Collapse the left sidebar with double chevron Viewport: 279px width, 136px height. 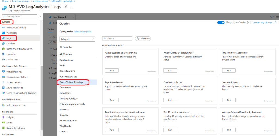point(40,17)
